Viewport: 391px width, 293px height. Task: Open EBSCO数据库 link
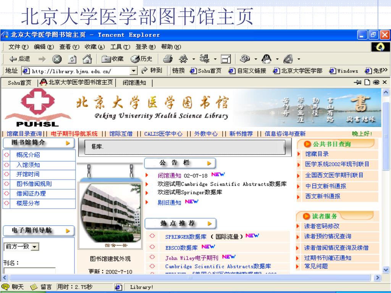click(181, 248)
